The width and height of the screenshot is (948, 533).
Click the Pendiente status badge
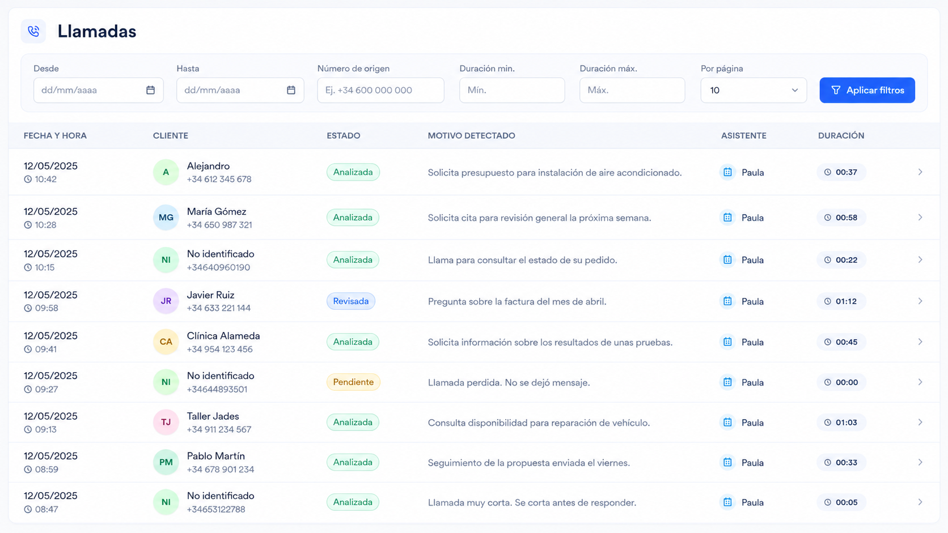tap(353, 382)
